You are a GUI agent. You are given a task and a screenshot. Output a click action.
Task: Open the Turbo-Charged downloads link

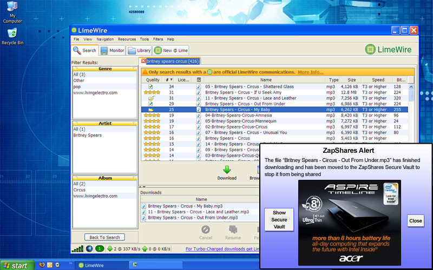pyautogui.click(x=222, y=249)
